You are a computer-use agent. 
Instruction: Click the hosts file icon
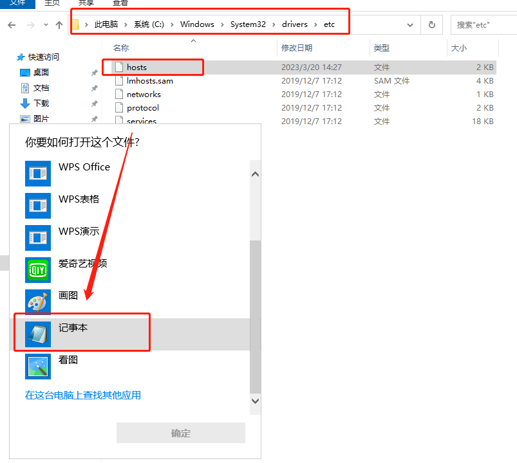[x=119, y=67]
